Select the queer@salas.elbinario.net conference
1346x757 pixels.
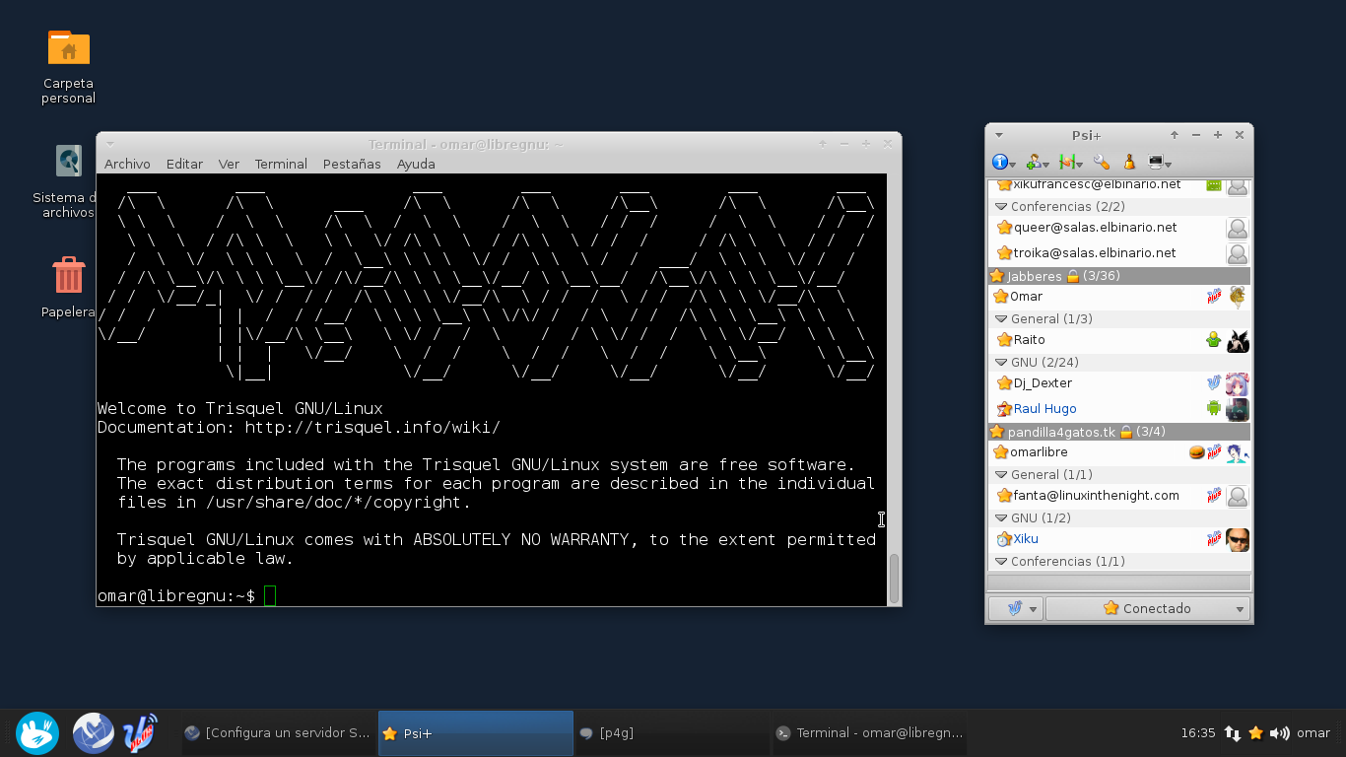(x=1119, y=228)
